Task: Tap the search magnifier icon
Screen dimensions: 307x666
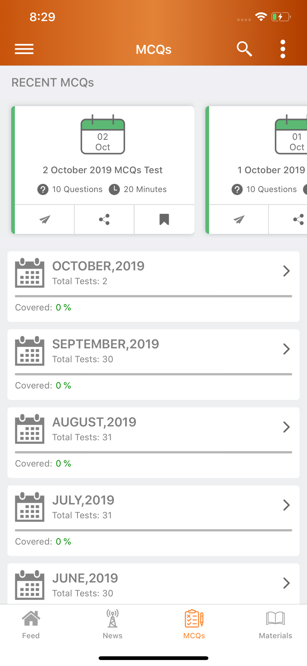Action: tap(244, 49)
